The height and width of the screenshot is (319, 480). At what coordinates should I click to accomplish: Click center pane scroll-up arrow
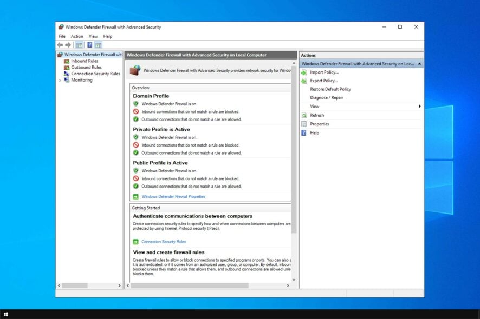tap(294, 63)
